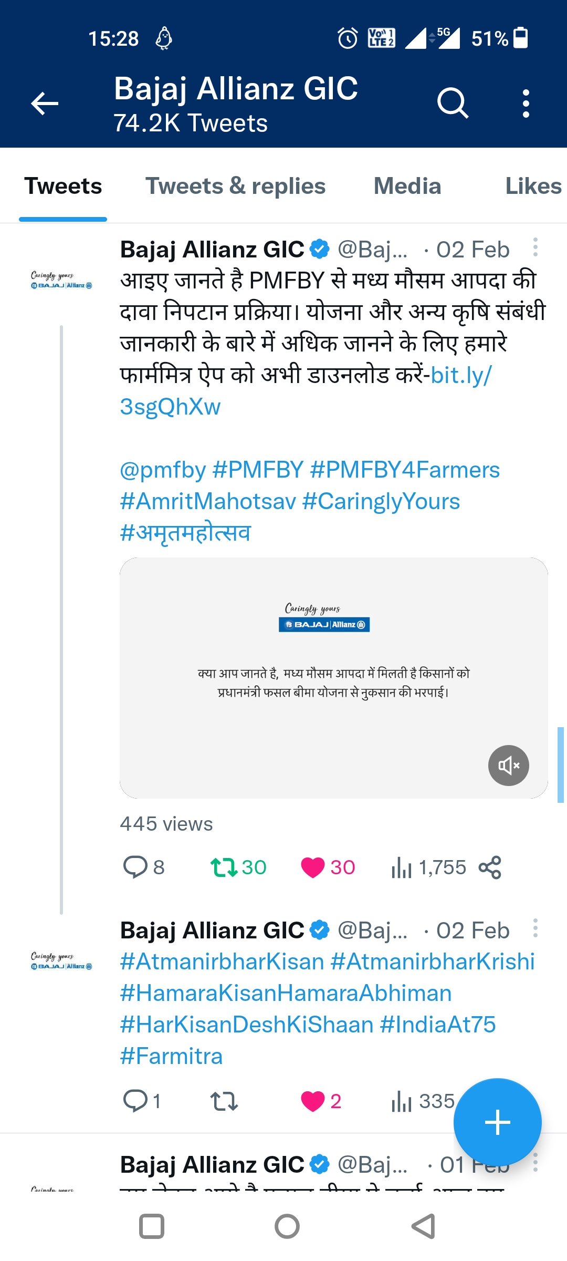Unlike the PMFBY tweet with 30 likes
Screen dimensions: 567x1261
coord(313,867)
